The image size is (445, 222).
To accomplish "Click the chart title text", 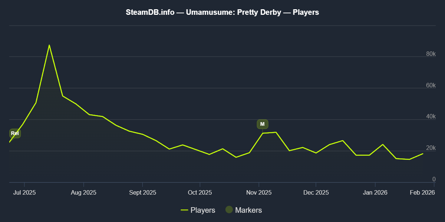I will pyautogui.click(x=222, y=13).
